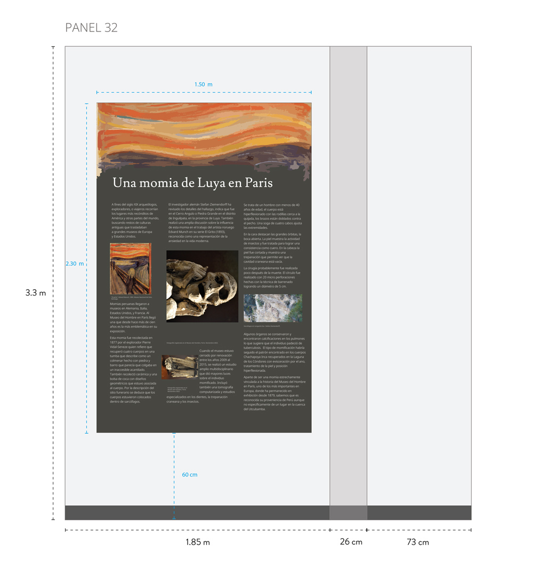Select the rocky cliff landscape photo

(x=272, y=308)
